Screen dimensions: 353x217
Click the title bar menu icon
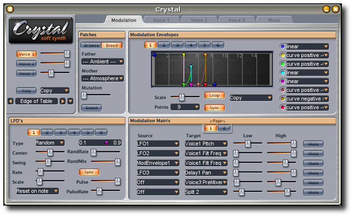tap(10, 9)
